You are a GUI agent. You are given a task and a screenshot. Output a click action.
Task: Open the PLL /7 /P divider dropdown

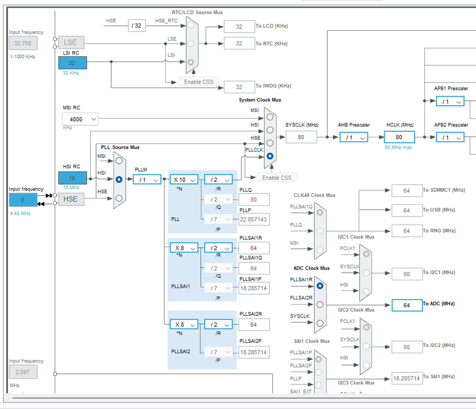point(219,219)
